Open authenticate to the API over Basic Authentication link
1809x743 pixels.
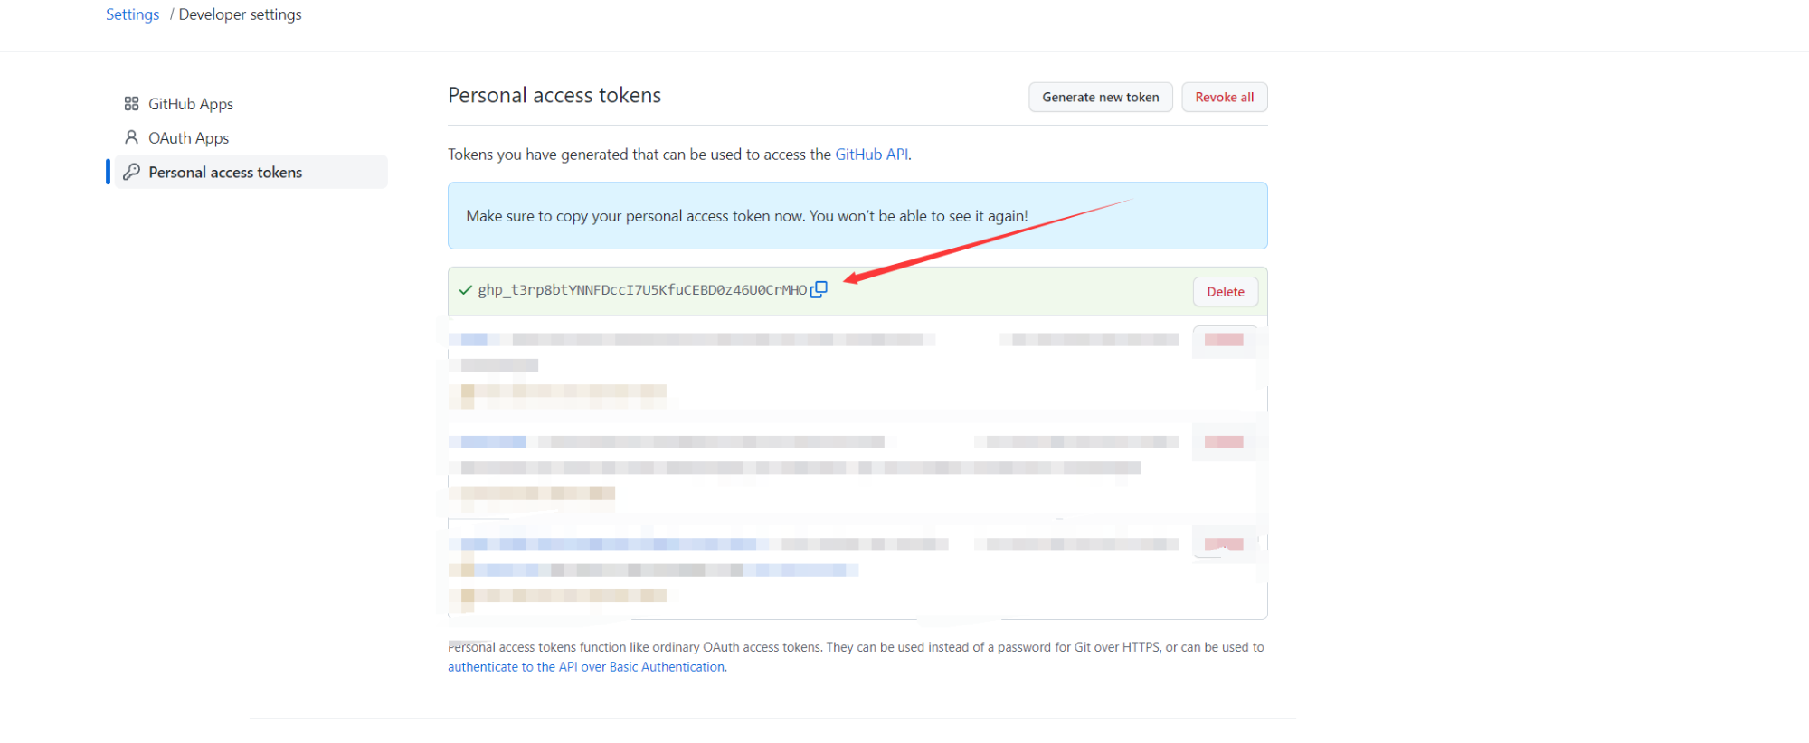[586, 667]
